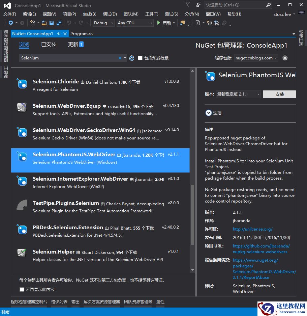The width and height of the screenshot is (307, 316).
Task: Click the package list scrollbar thumb
Action: point(192,215)
